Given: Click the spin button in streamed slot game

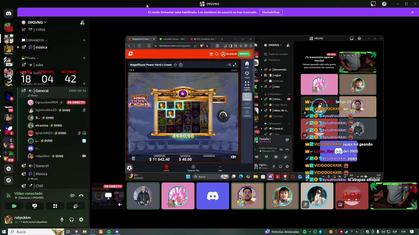Looking at the screenshot, I should click(x=223, y=115).
